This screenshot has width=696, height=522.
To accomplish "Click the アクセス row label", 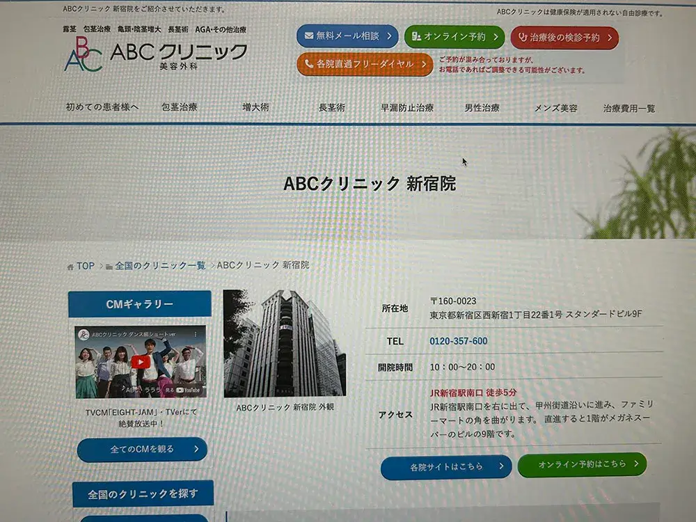I will click(395, 415).
